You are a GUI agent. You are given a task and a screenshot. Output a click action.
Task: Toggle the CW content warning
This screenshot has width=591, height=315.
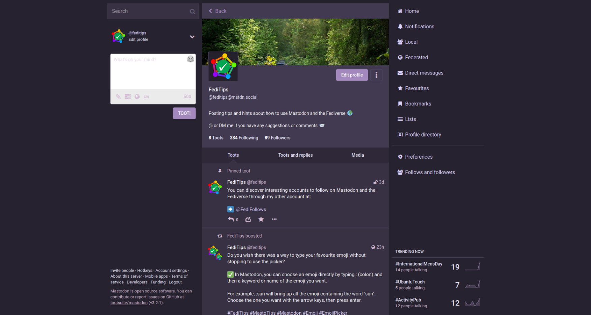[146, 97]
